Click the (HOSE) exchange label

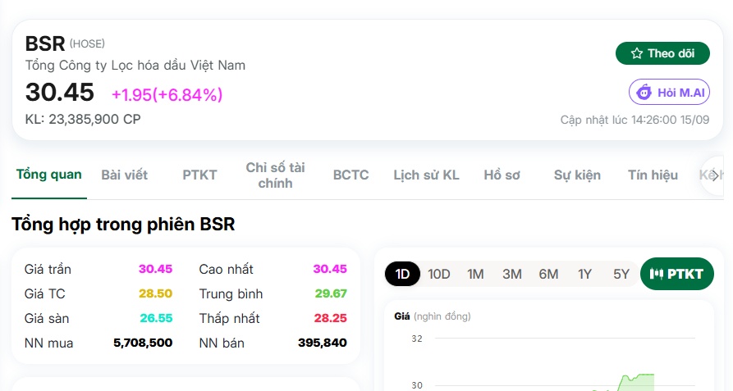coord(87,44)
